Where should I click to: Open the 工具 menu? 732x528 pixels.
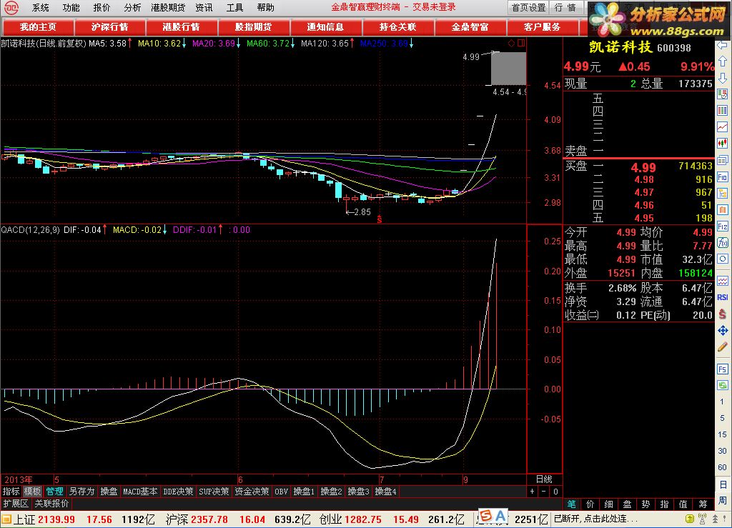234,7
